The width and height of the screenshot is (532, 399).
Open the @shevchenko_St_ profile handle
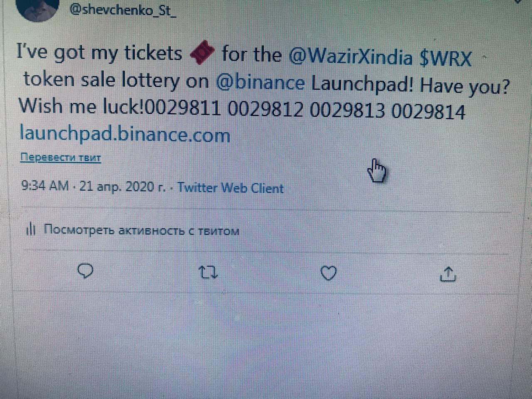click(123, 9)
